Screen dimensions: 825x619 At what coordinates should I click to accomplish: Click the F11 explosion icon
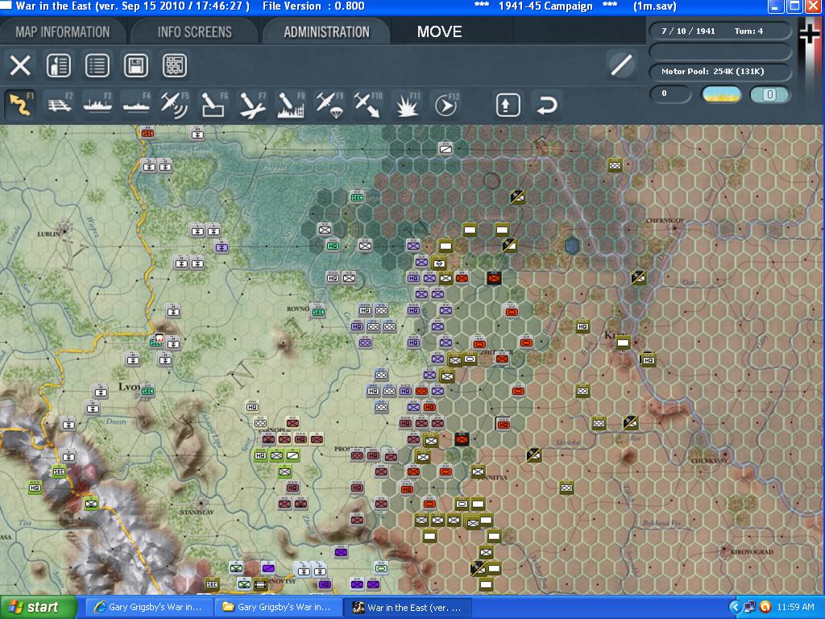(407, 104)
